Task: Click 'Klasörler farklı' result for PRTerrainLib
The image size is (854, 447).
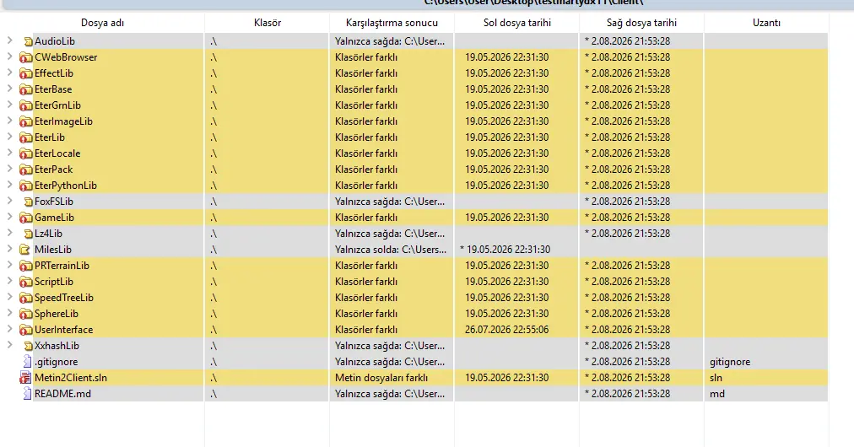Action: (x=366, y=266)
